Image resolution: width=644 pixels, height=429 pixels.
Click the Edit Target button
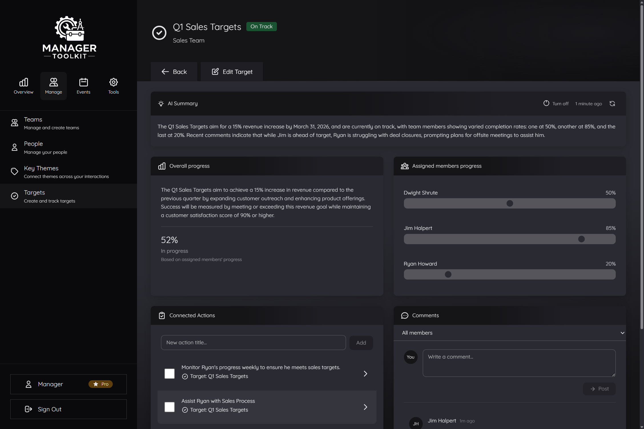232,72
